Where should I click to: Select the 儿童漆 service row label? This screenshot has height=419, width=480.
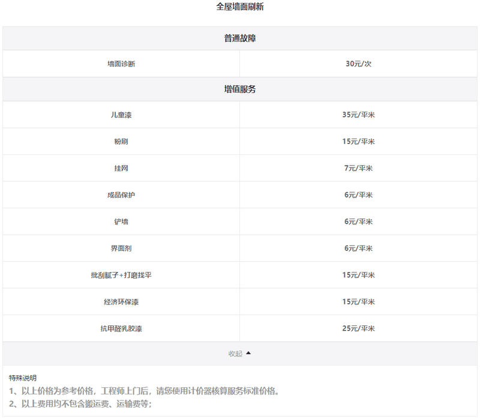(x=121, y=115)
